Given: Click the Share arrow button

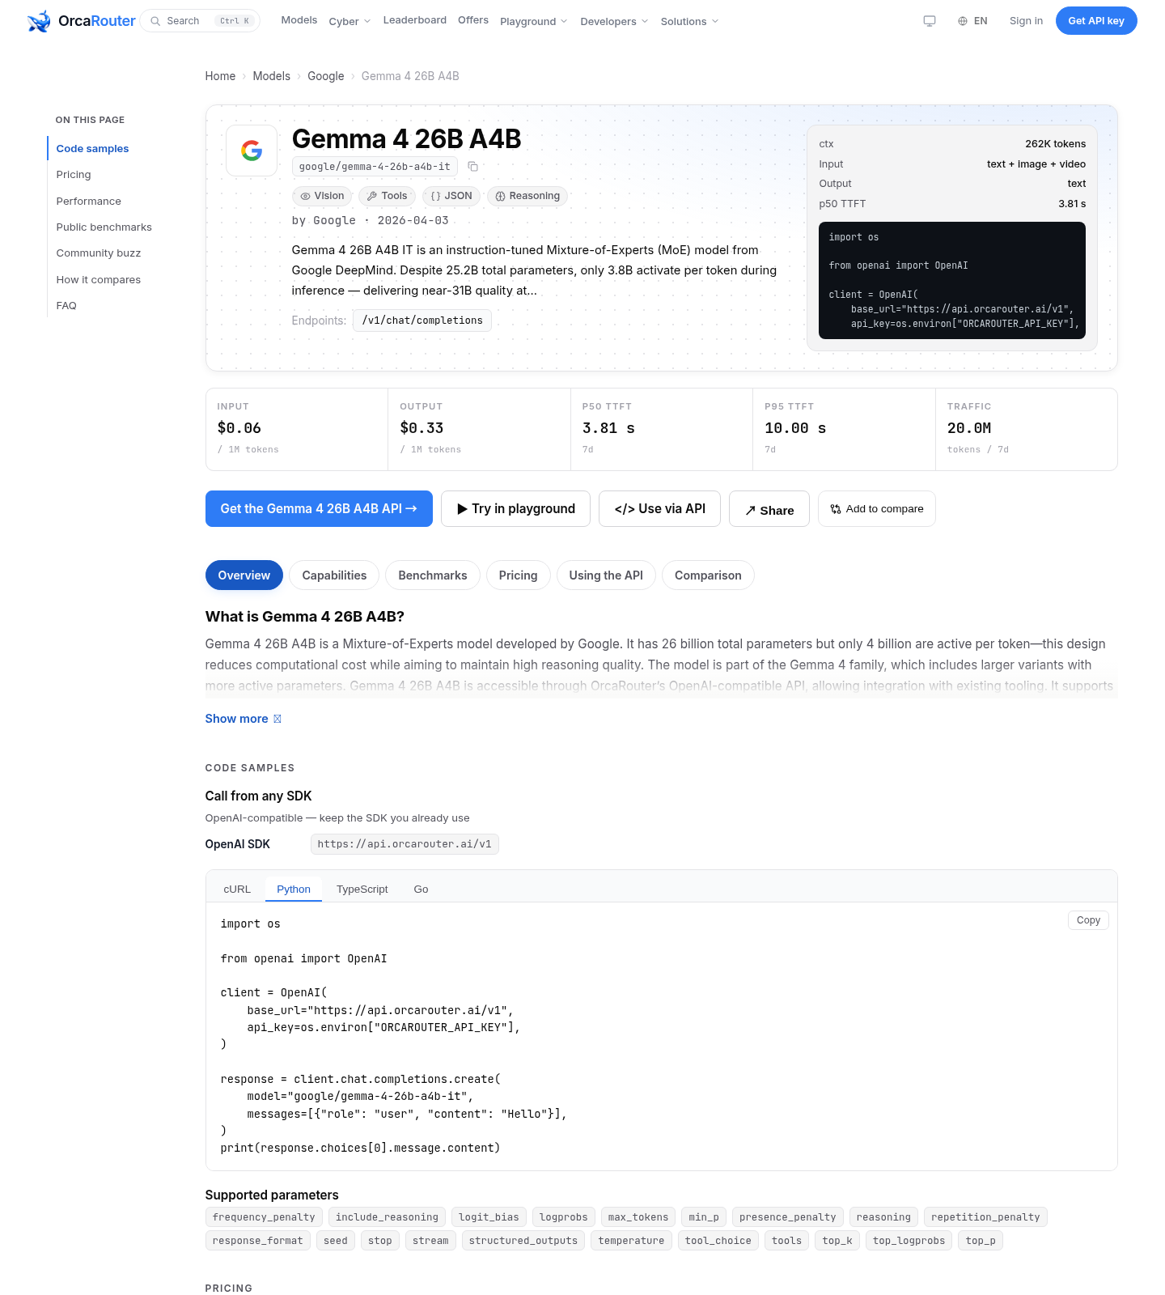Looking at the screenshot, I should tap(769, 509).
